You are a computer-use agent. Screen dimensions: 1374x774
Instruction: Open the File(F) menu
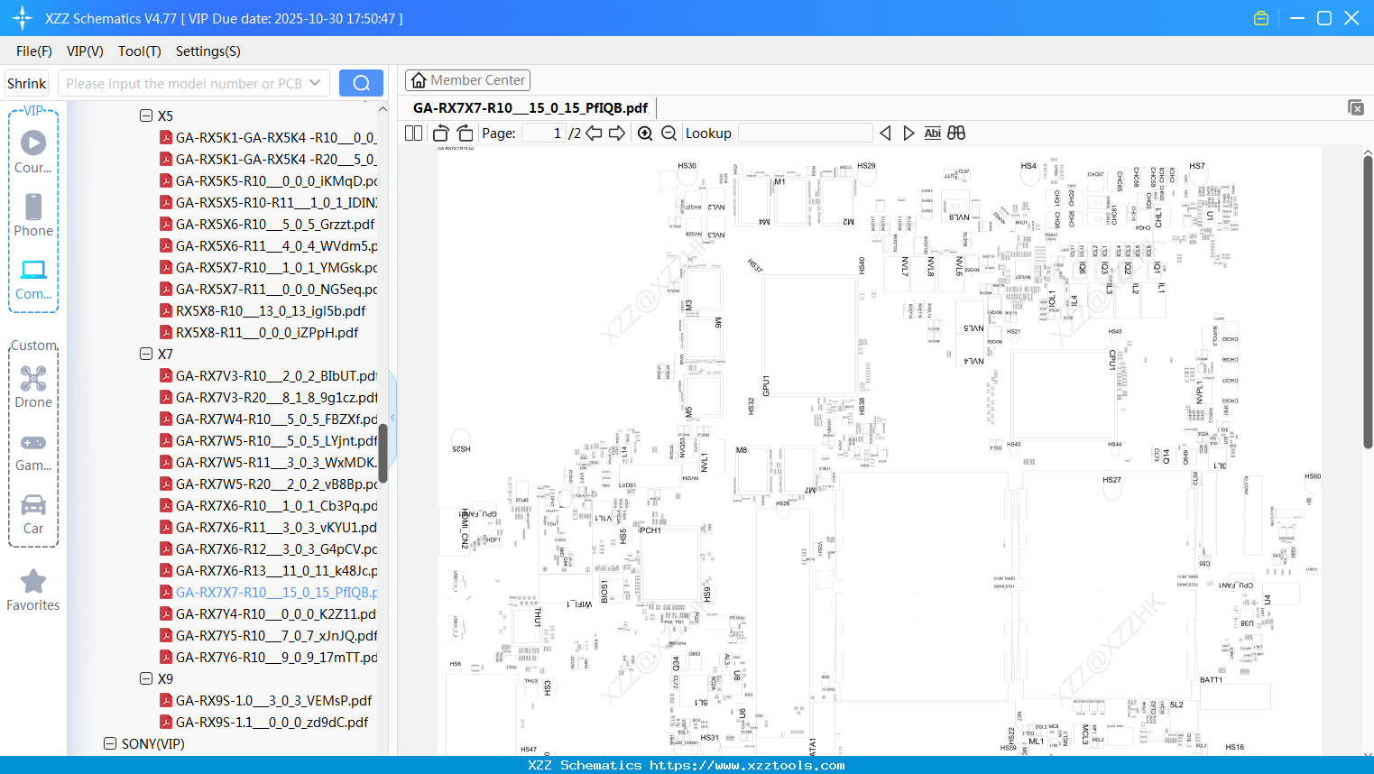(x=34, y=51)
